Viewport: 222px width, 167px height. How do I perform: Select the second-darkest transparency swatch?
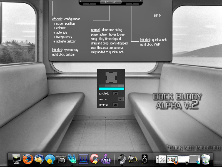108,86
